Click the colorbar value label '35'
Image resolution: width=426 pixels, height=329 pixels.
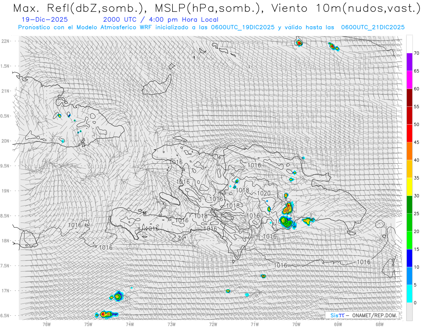click(416, 178)
